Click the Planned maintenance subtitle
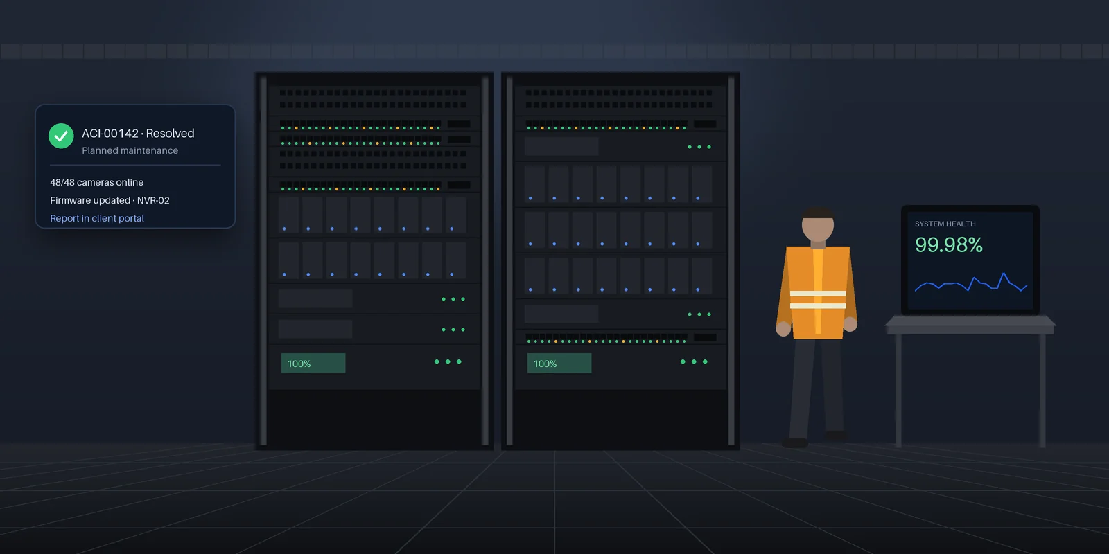 point(130,150)
